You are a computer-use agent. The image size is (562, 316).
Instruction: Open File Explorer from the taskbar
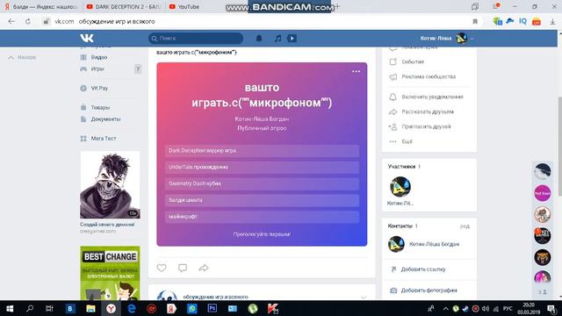coord(90,308)
